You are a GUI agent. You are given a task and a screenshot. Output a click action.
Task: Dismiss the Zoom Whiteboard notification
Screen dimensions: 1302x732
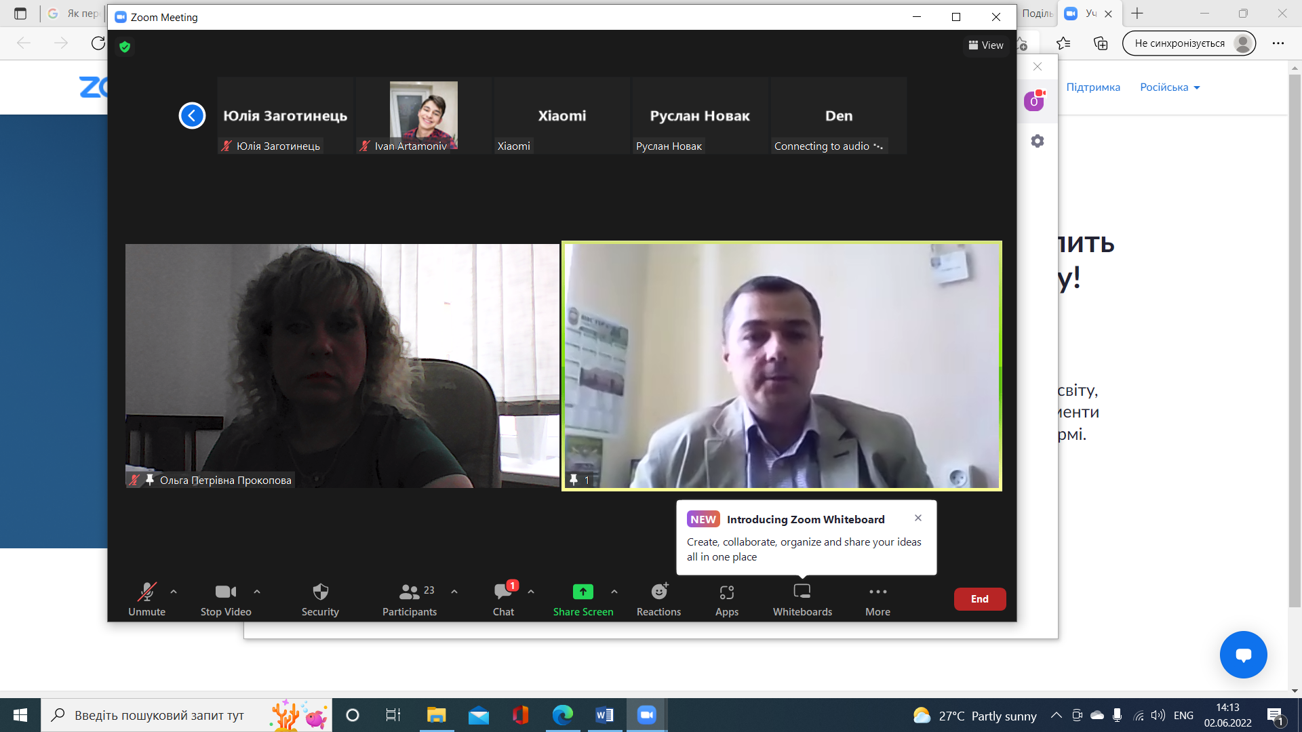pos(918,518)
